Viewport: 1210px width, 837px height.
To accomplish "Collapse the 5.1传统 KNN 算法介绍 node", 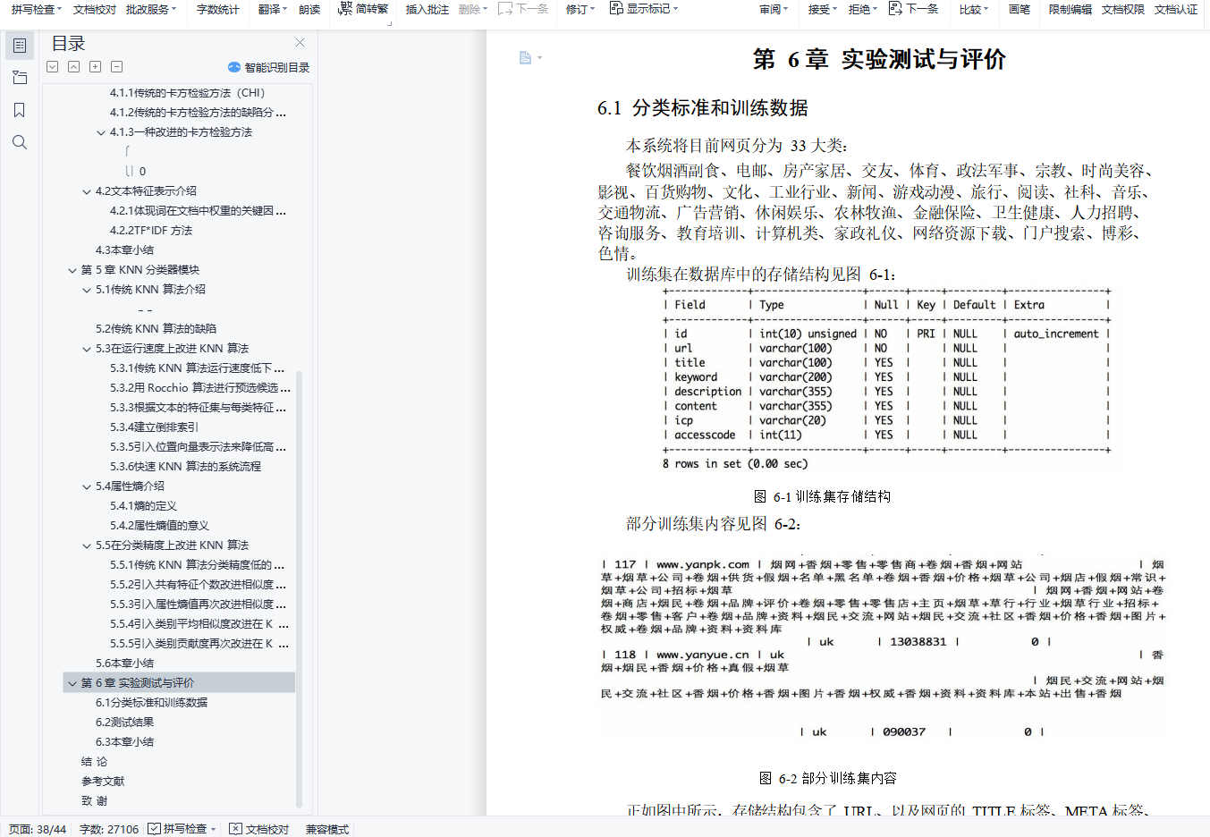I will (x=87, y=290).
